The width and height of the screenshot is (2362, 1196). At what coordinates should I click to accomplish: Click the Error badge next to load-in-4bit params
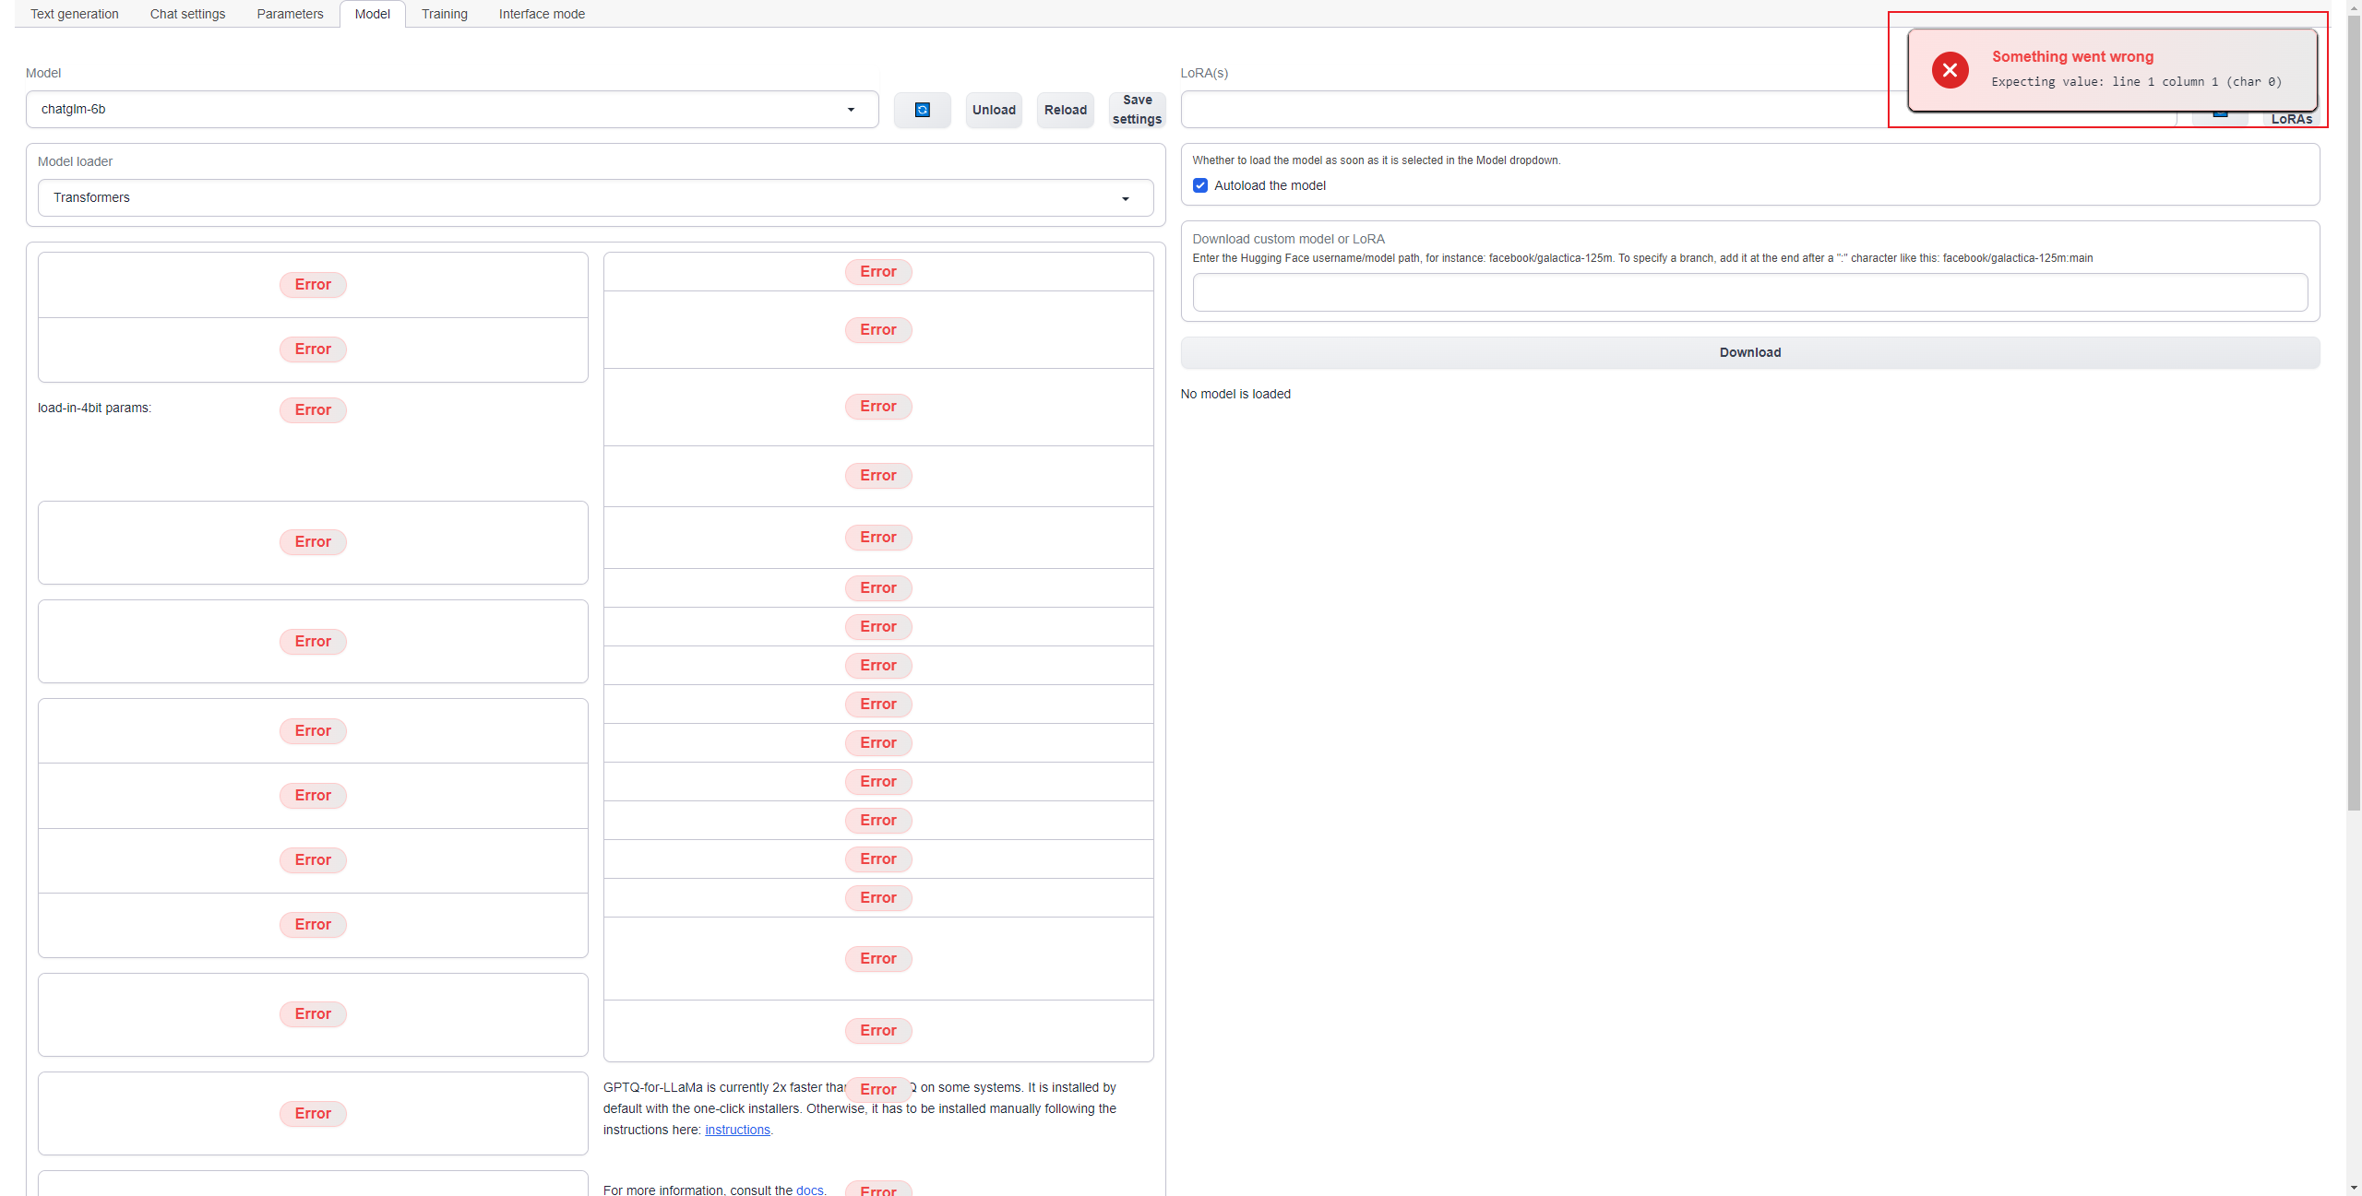(312, 409)
